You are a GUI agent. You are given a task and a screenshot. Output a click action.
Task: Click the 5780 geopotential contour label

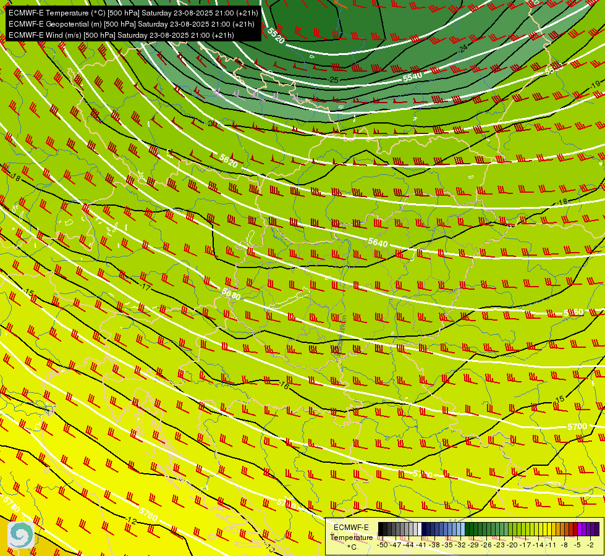pyautogui.click(x=11, y=505)
